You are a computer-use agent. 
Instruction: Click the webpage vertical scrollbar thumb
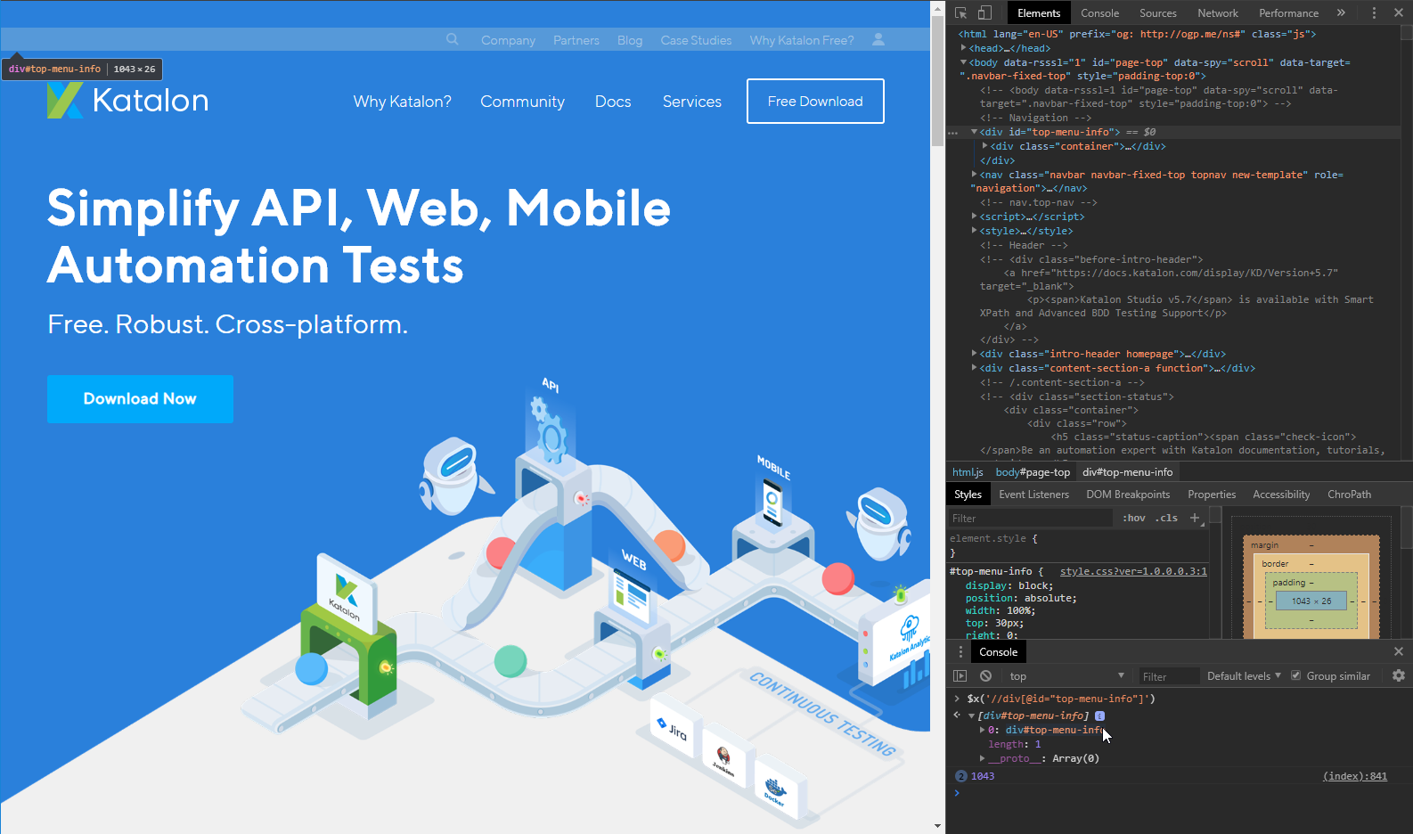tap(937, 81)
